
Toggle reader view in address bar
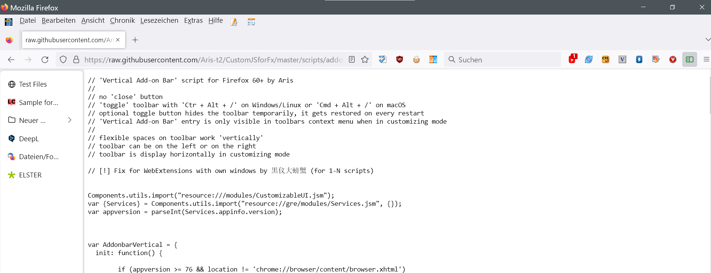tap(352, 60)
